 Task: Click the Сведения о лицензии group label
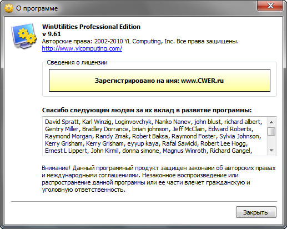click(x=77, y=62)
